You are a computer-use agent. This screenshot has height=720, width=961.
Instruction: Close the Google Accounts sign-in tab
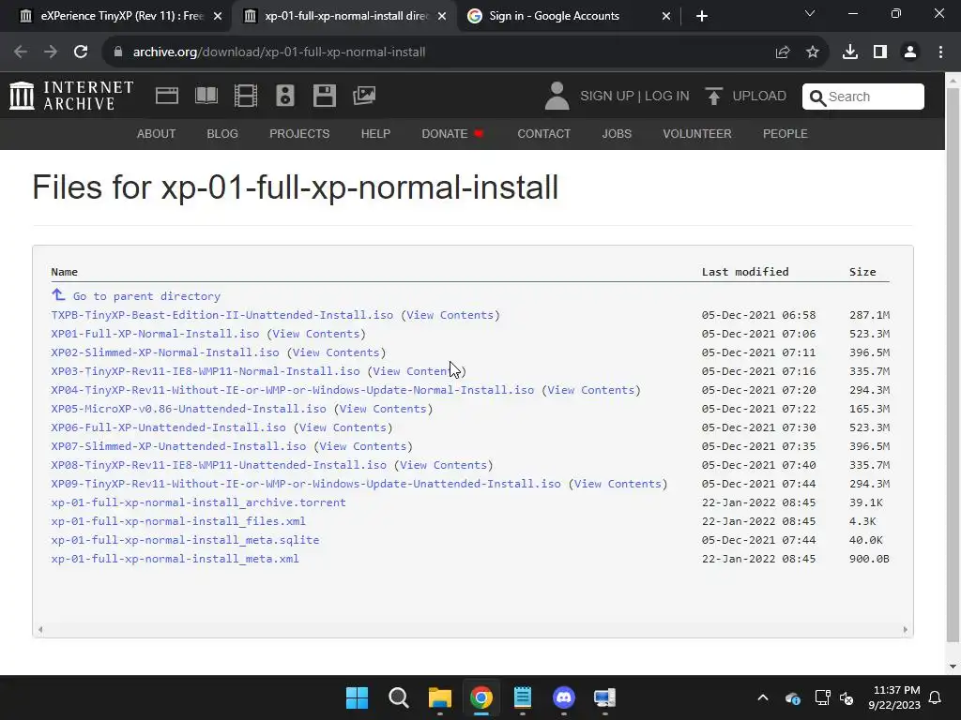click(666, 16)
